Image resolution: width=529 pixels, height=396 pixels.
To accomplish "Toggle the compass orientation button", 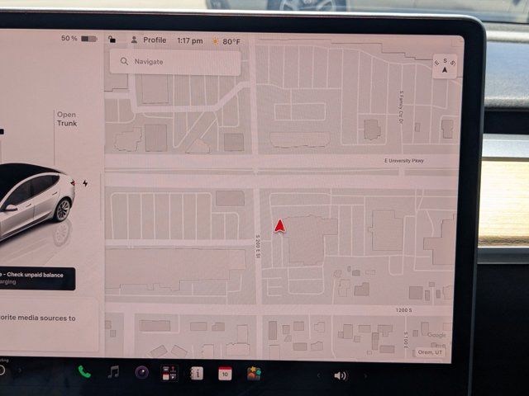I will pos(445,66).
